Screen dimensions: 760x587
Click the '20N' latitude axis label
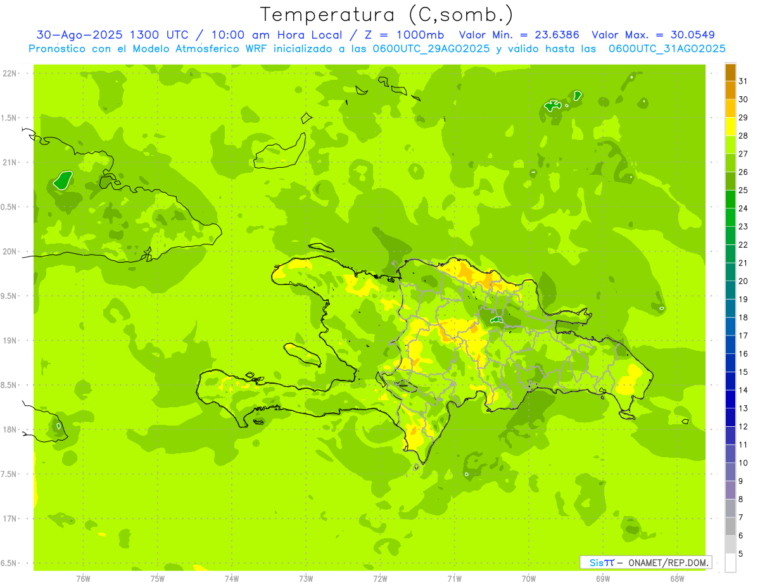11,251
